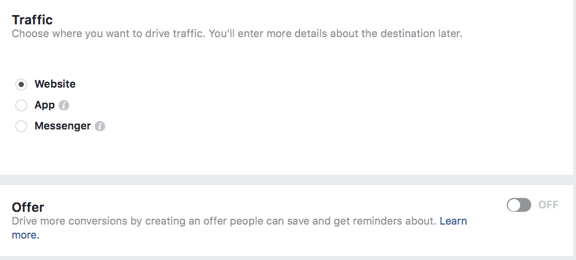
Task: Click the info icon beside App
Action: (x=64, y=106)
